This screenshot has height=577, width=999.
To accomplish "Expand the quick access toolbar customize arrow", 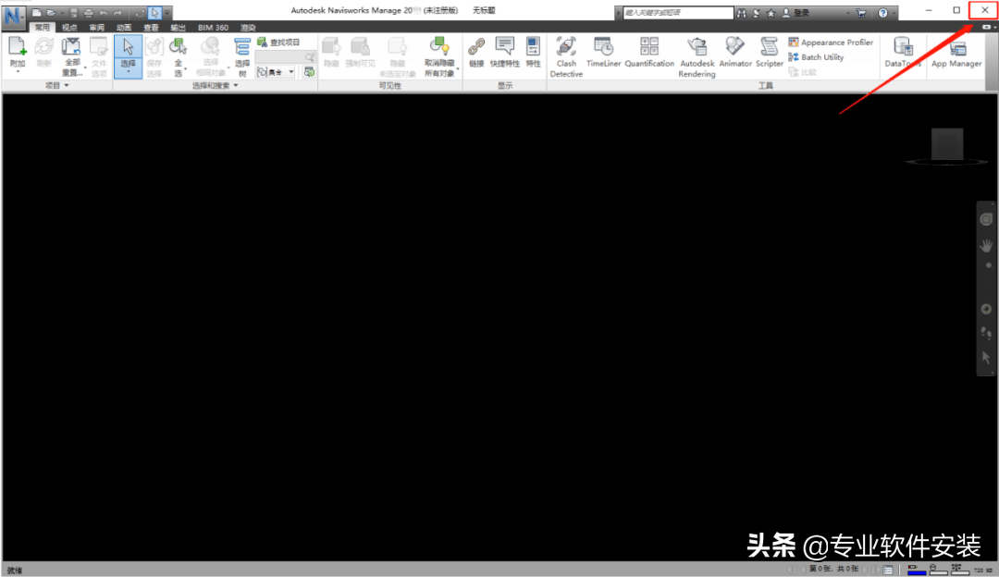I will pyautogui.click(x=167, y=13).
